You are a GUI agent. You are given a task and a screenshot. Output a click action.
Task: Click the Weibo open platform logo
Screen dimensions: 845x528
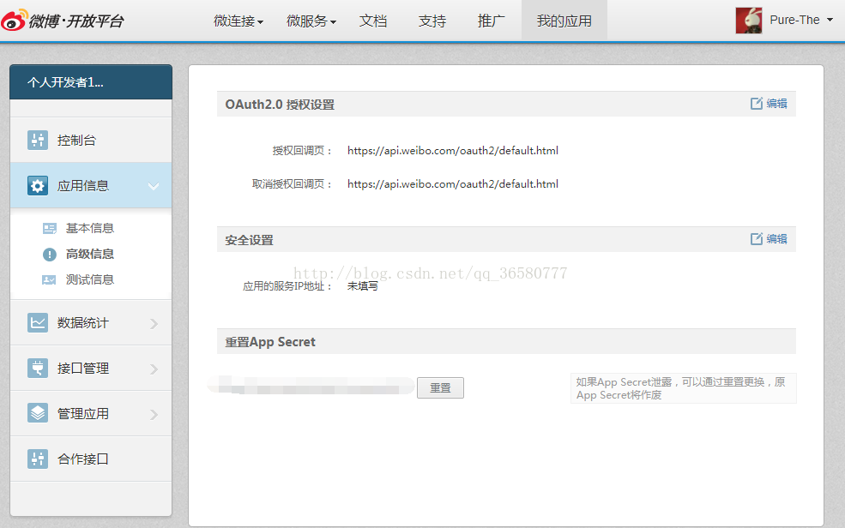click(63, 20)
